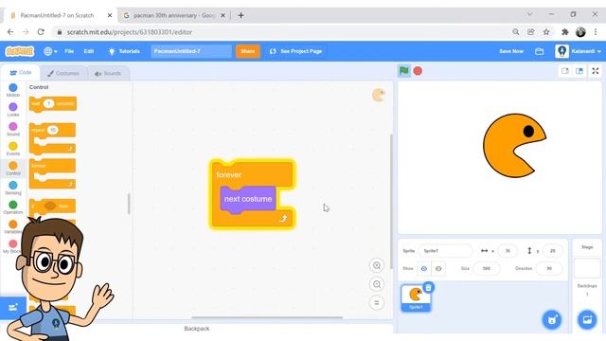Viewport: 606px width, 341px height.
Task: Go to Scratch home logo
Action: click(x=20, y=51)
